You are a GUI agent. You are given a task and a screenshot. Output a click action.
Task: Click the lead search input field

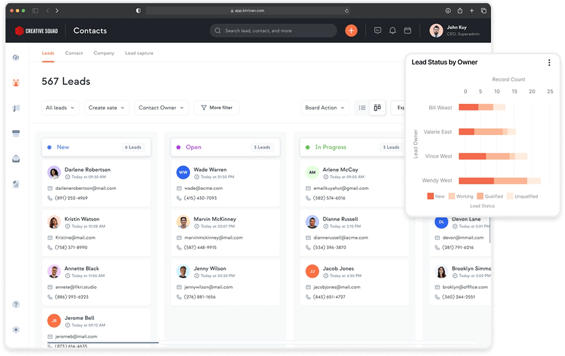point(273,31)
